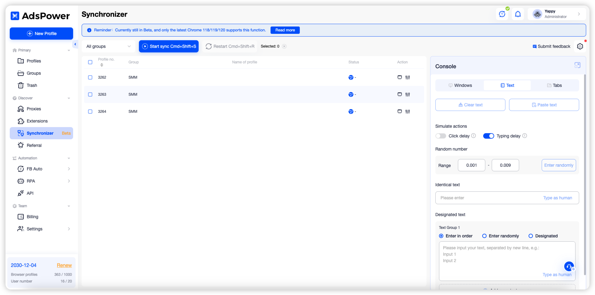Collapse the sidebar with the arrow handle
Screen dimensions: 595x295
(x=75, y=44)
